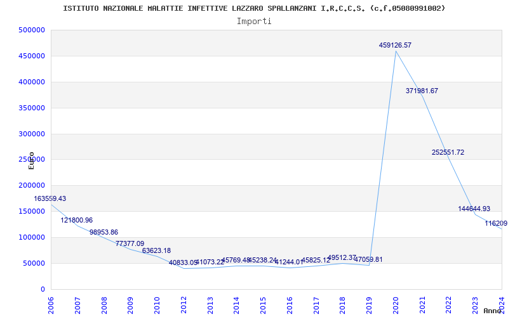Click the x-axis year 2022
This screenshot has width=508, height=317.
coord(449,306)
